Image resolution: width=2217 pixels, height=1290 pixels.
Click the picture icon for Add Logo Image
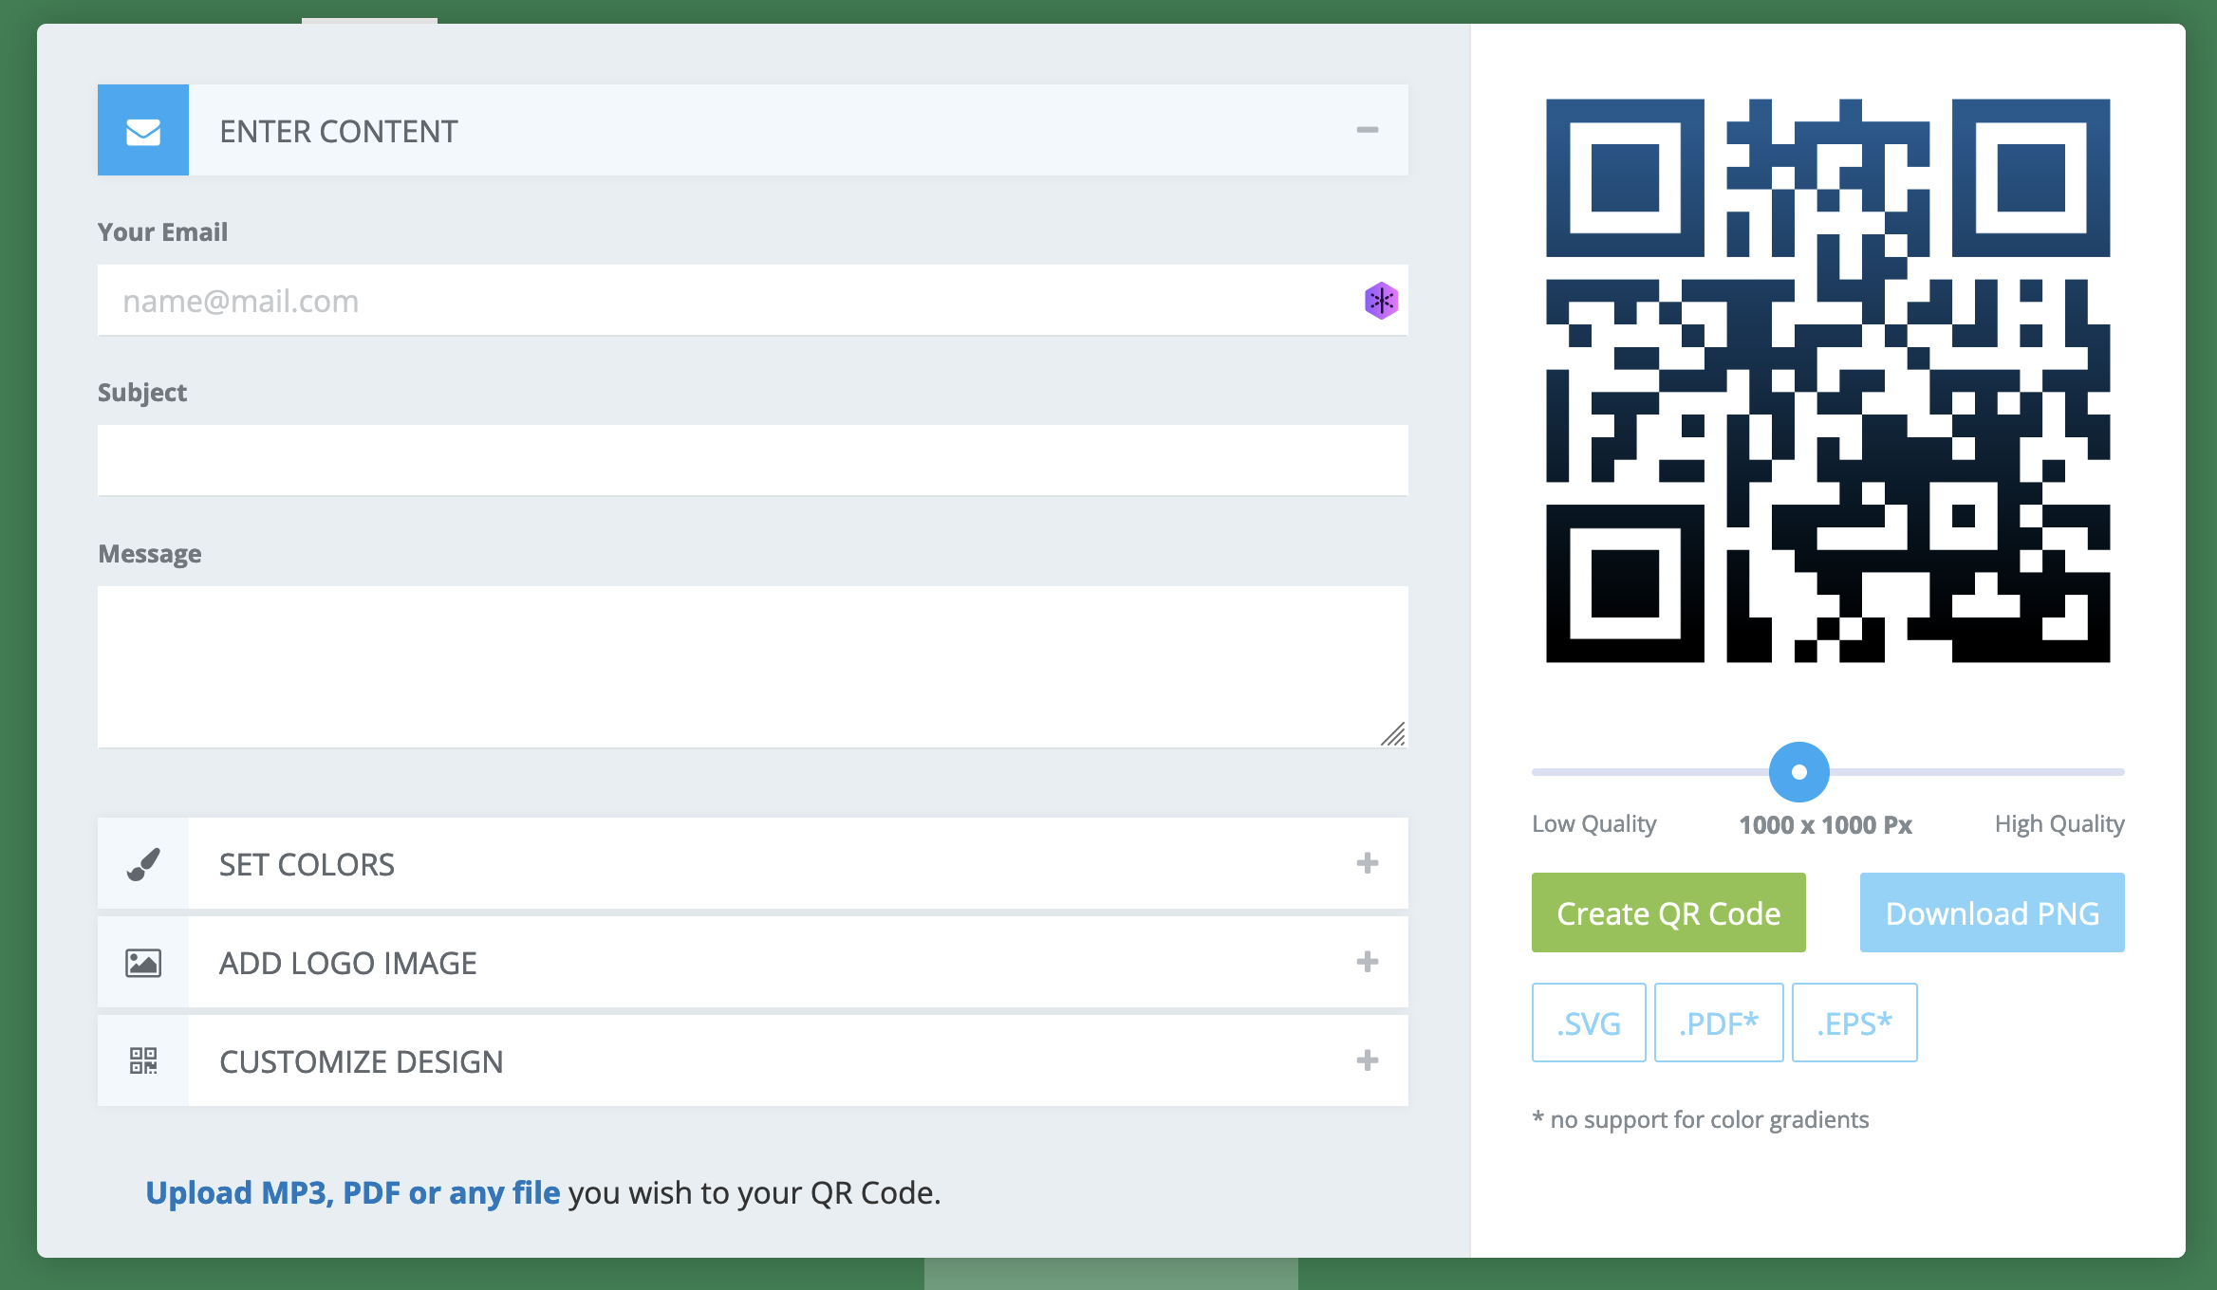143,963
